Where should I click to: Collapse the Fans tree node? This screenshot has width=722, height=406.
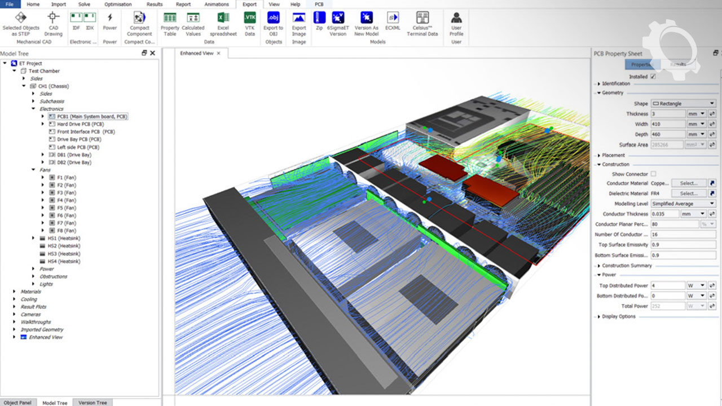coord(34,170)
